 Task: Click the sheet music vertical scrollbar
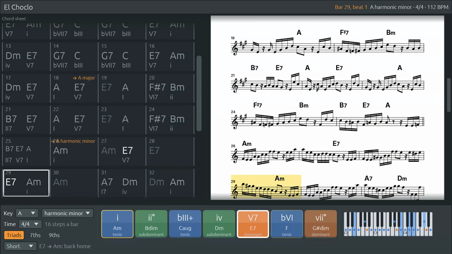(449, 95)
